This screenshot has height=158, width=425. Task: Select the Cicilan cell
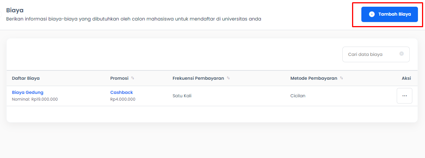(298, 96)
